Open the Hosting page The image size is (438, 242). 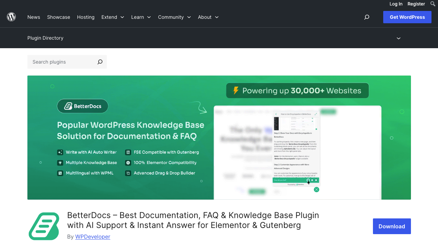coord(86,17)
